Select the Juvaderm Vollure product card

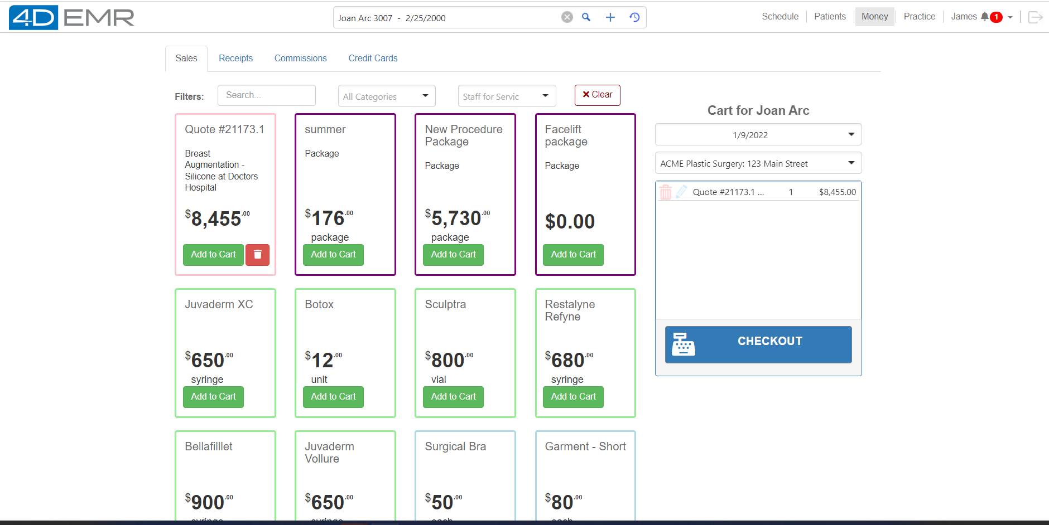345,476
